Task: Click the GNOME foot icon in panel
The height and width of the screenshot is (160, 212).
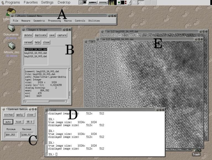Action: pyautogui.click(x=2, y=2)
